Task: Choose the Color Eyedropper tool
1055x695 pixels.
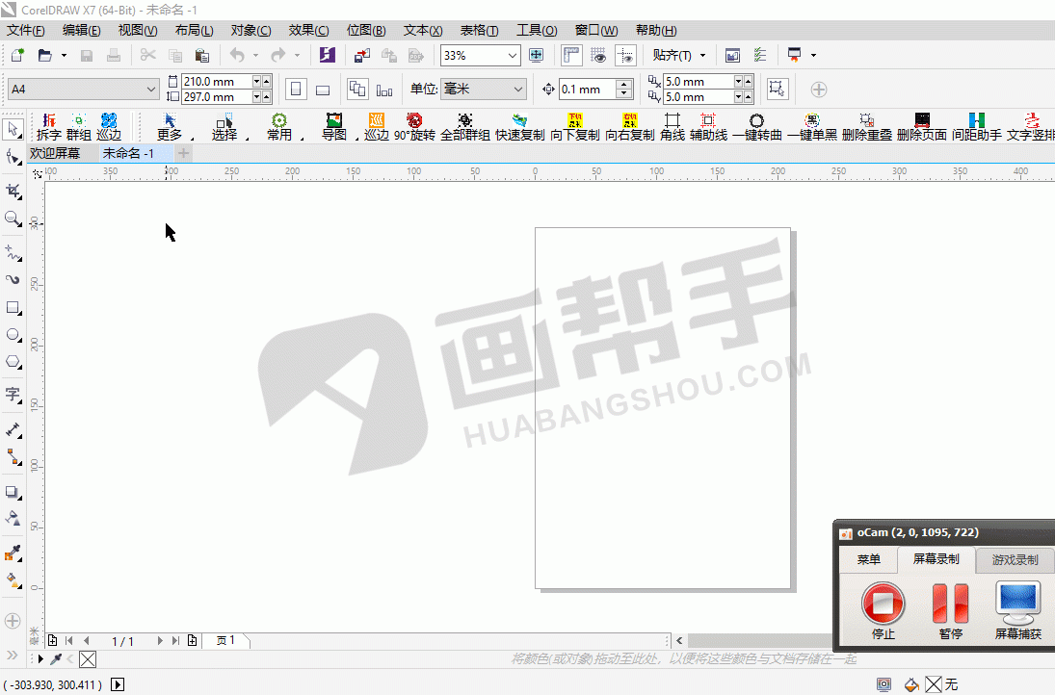Action: tap(13, 553)
